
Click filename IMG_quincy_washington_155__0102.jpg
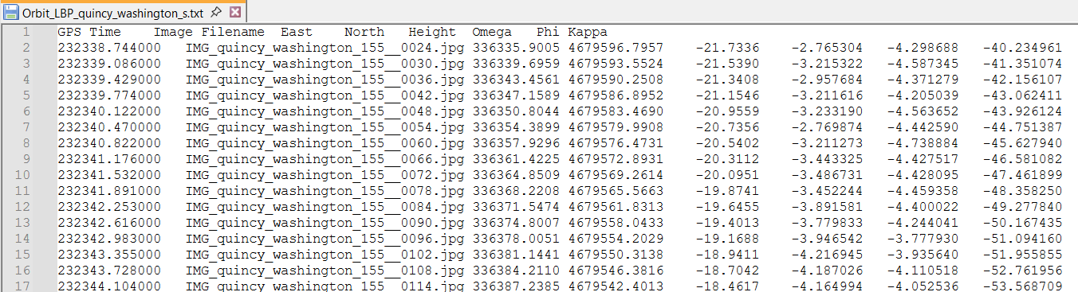point(325,255)
